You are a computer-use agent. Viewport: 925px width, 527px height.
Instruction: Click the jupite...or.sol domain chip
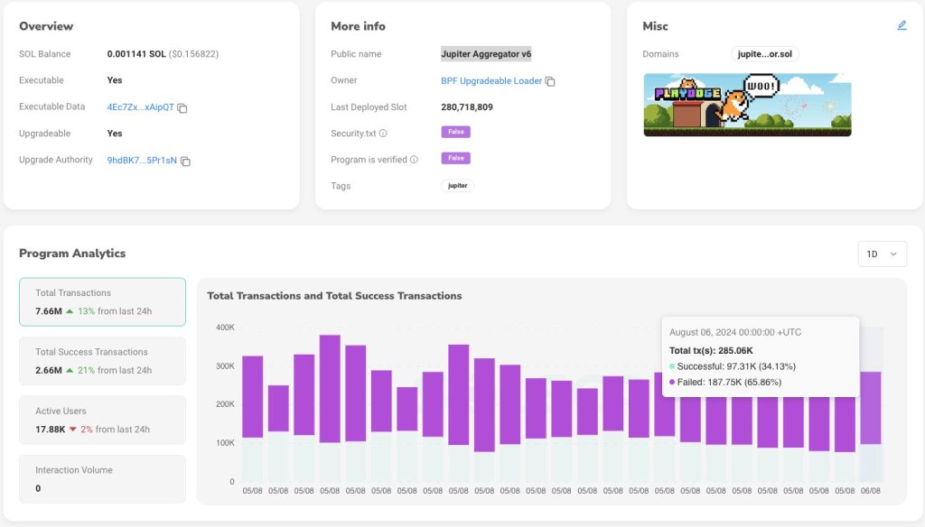point(764,54)
